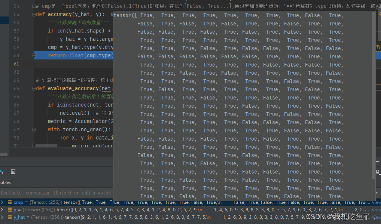
Task: Expand the y variable node
Action: [x=2, y=210]
